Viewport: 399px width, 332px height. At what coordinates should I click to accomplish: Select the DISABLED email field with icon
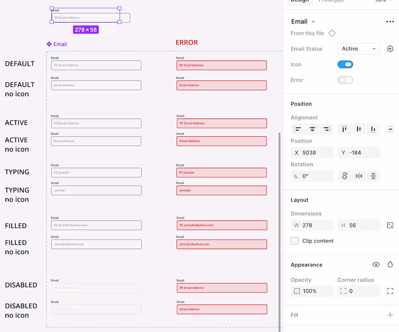coord(96,288)
